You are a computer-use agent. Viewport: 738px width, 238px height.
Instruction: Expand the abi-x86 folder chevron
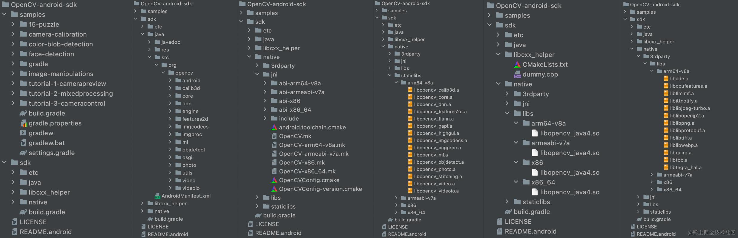click(x=265, y=101)
